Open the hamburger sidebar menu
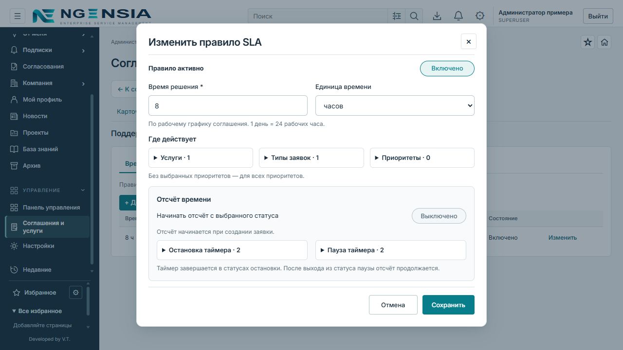 [18, 16]
